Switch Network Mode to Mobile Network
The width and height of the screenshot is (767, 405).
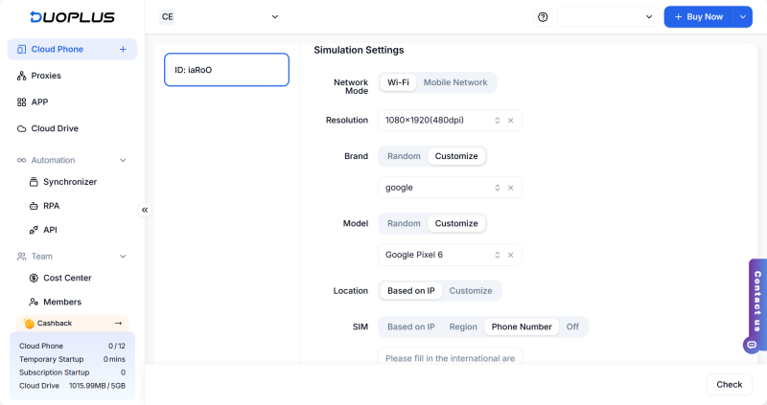click(455, 82)
